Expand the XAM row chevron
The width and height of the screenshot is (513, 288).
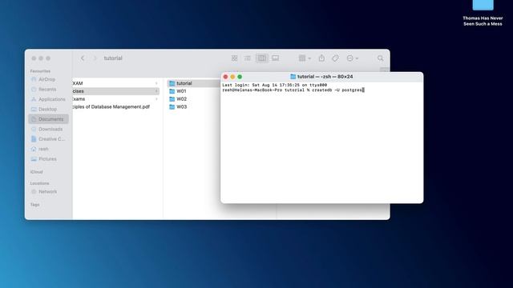point(156,83)
